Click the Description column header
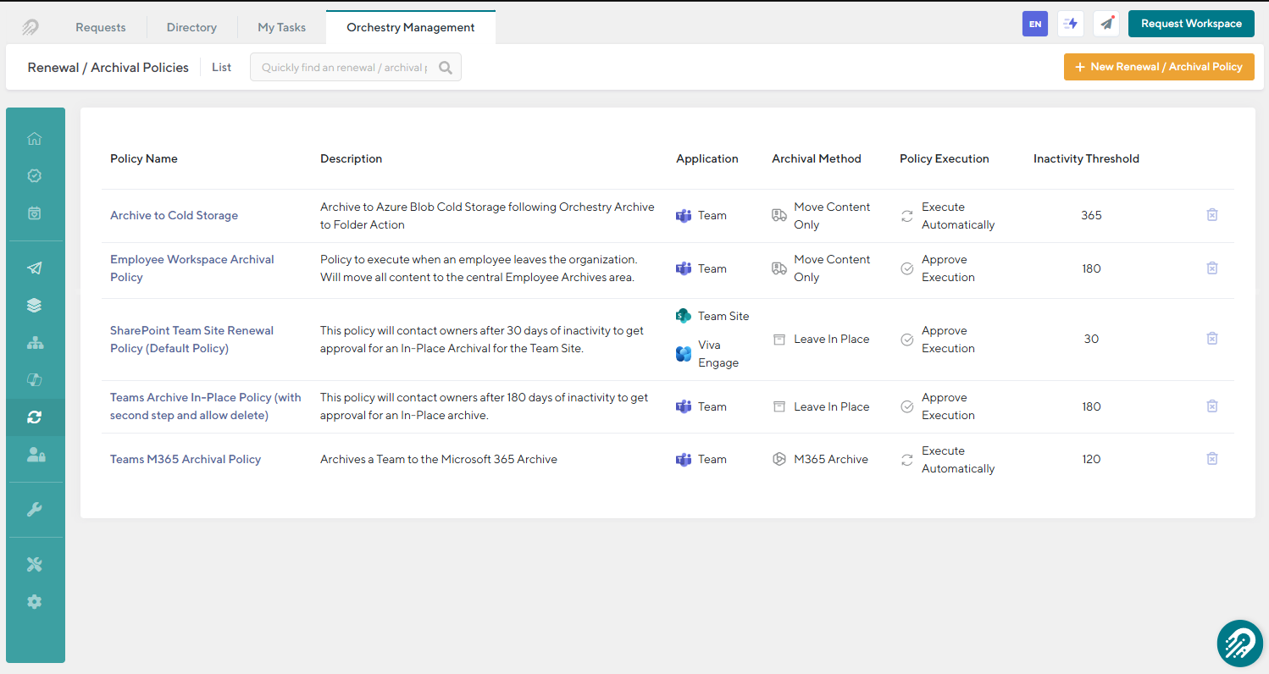The width and height of the screenshot is (1269, 674). [x=351, y=158]
